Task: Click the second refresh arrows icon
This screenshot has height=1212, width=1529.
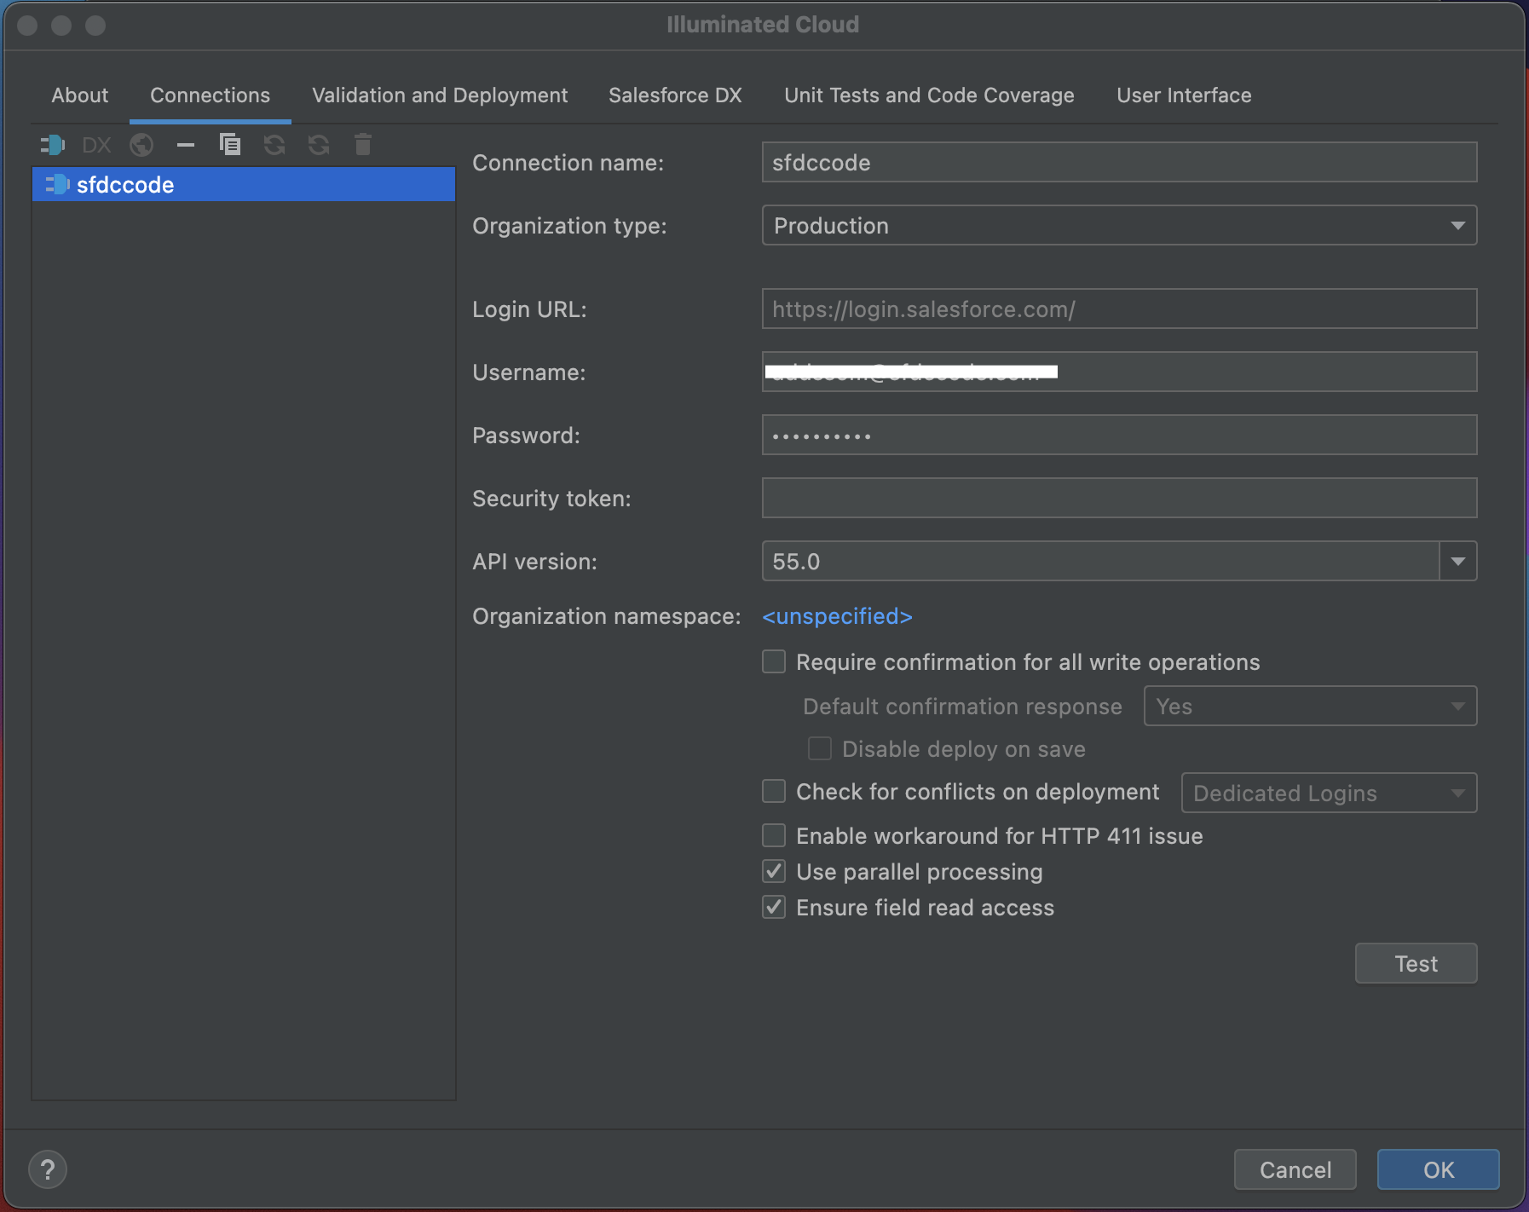Action: pos(319,145)
